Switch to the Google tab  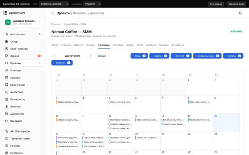pos(130,45)
